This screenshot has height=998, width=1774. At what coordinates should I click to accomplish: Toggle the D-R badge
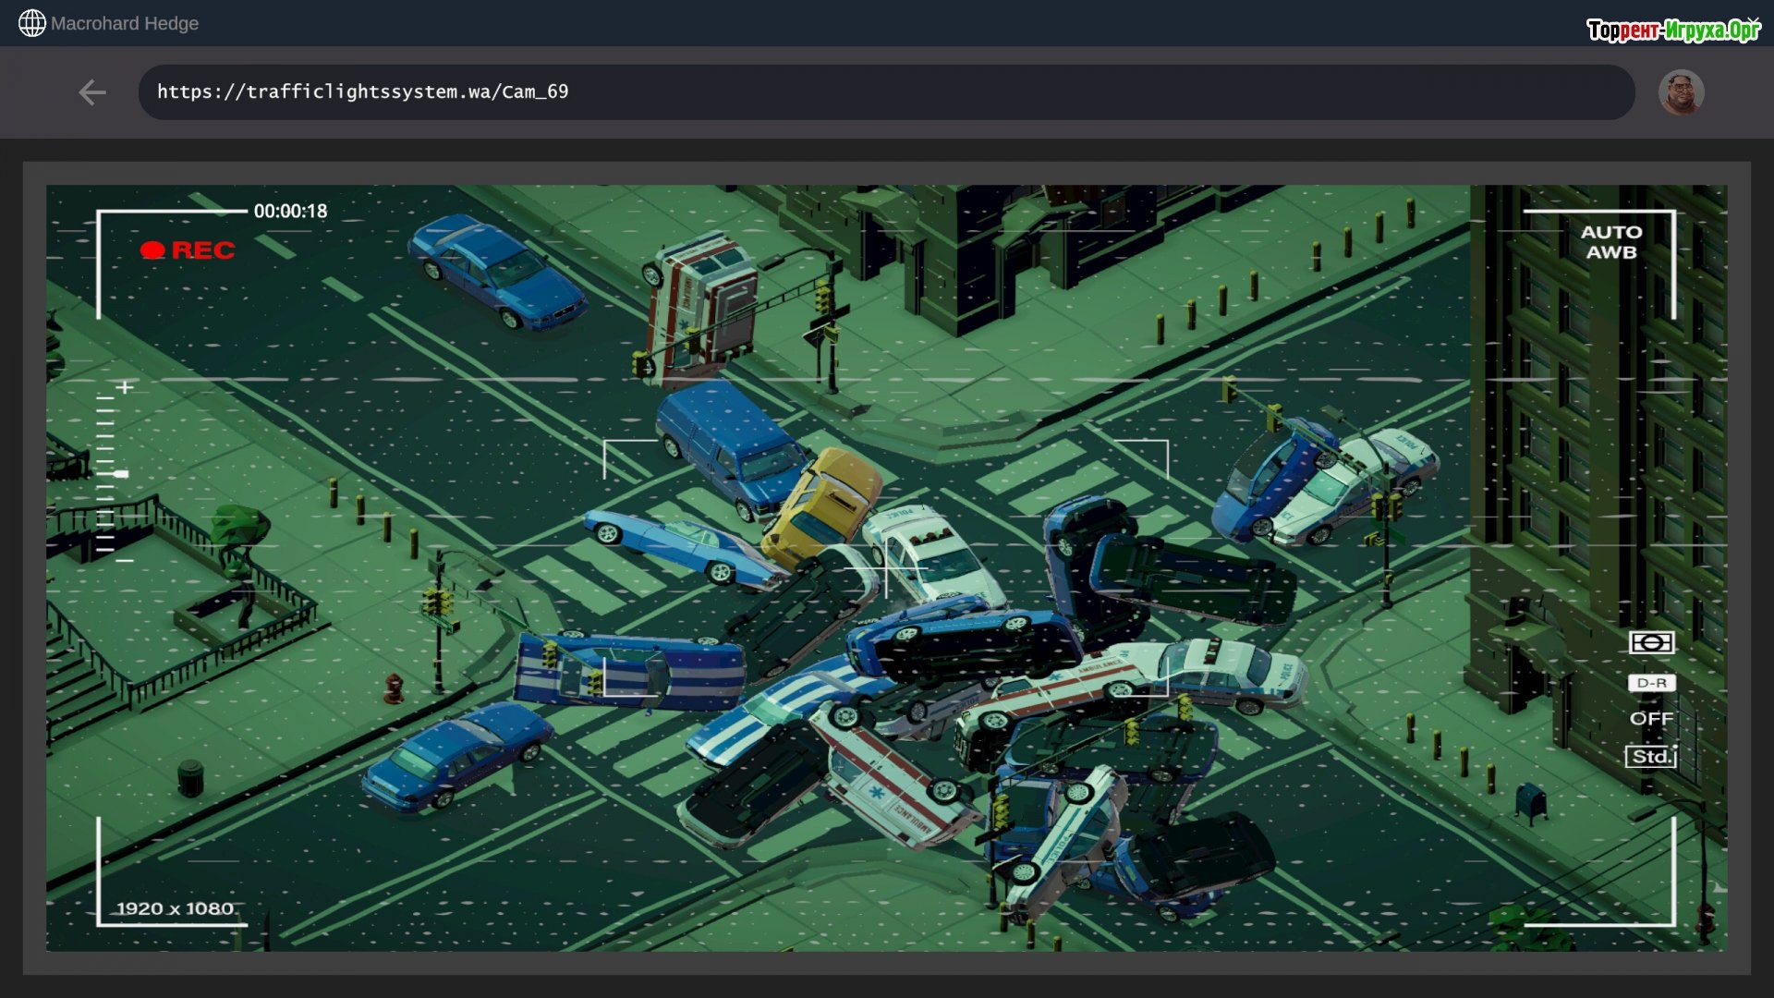click(1651, 683)
